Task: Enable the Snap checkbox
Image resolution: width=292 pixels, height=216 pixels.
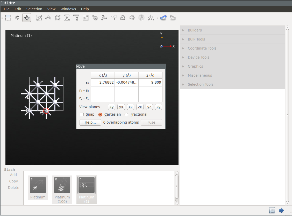Action: pyautogui.click(x=82, y=115)
